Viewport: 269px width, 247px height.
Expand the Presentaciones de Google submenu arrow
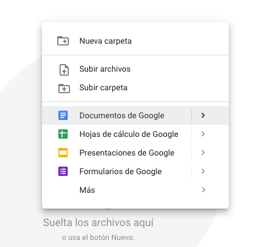click(x=203, y=153)
